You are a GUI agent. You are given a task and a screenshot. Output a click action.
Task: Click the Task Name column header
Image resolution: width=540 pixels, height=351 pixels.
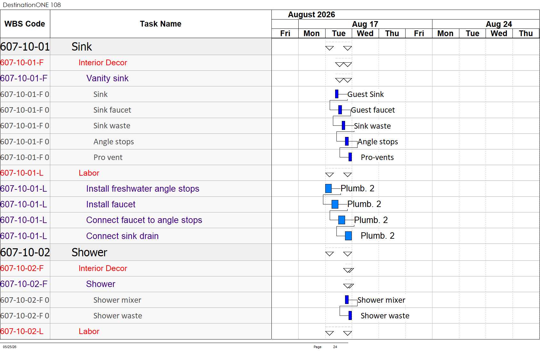pos(161,24)
